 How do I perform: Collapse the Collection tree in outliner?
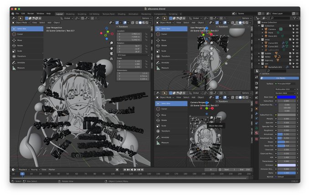tap(259, 26)
